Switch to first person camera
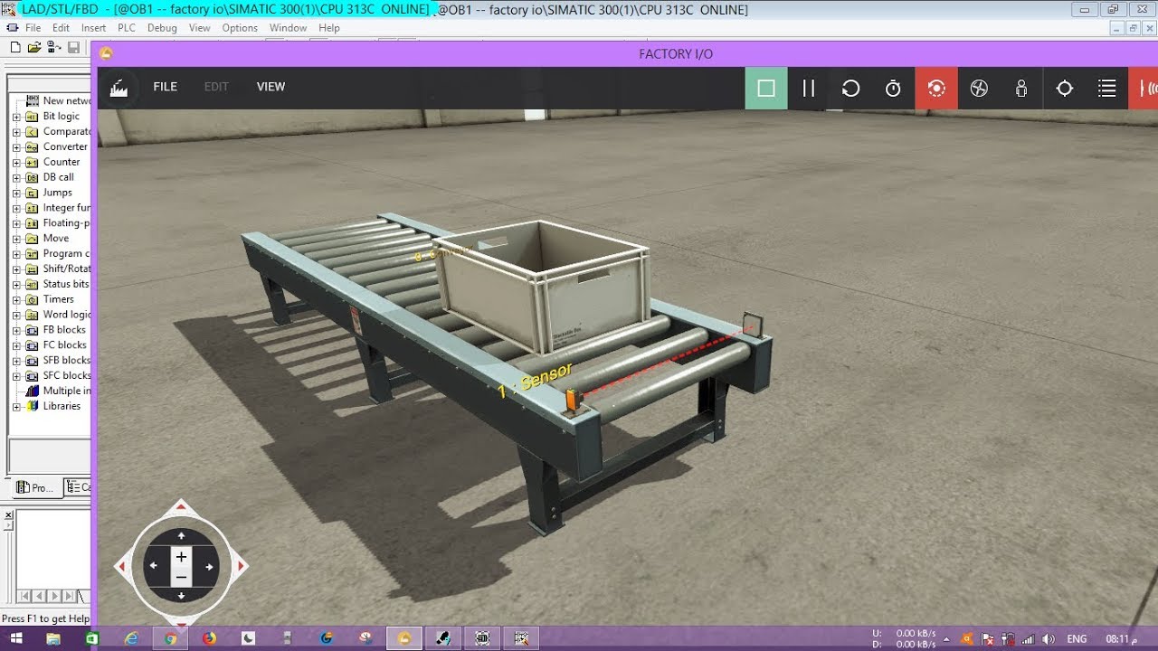 (1021, 88)
